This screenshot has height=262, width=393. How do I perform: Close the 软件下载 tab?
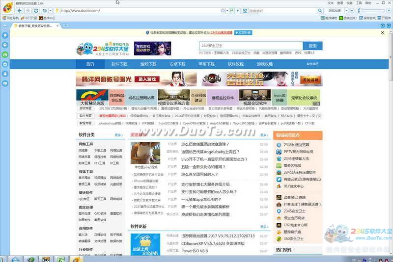tap(57, 26)
